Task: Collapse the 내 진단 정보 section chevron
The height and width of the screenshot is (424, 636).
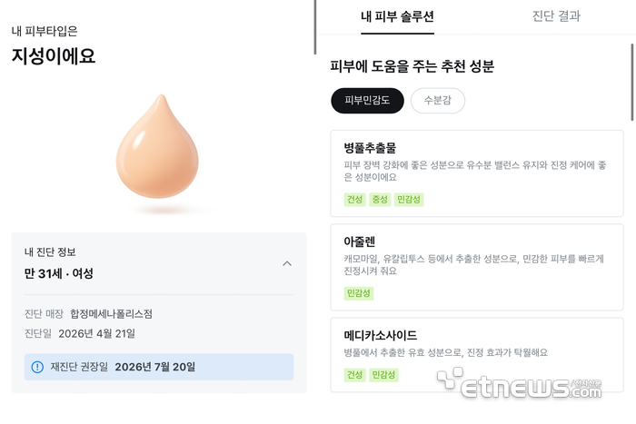Action: [x=287, y=263]
